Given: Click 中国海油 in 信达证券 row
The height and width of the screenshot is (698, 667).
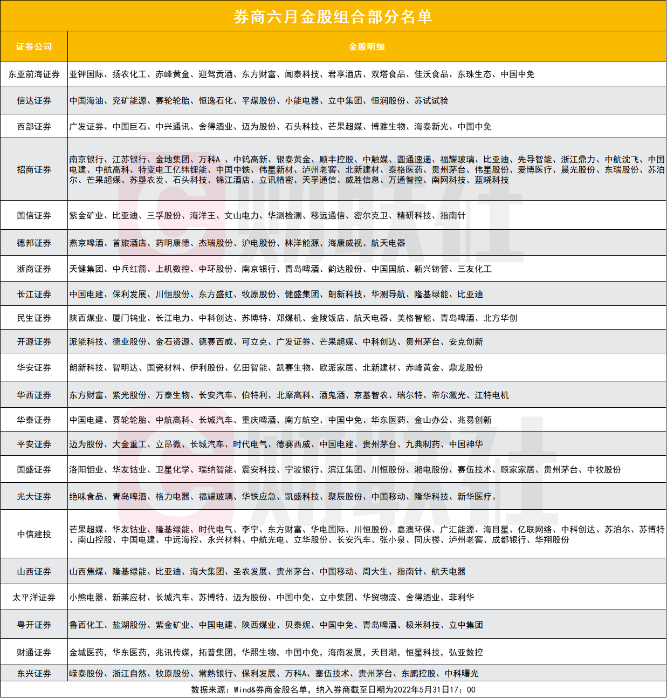Looking at the screenshot, I should tap(86, 101).
